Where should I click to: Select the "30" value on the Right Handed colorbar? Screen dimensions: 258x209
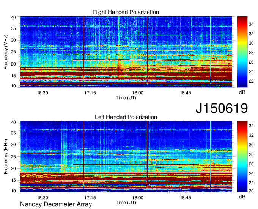point(251,43)
